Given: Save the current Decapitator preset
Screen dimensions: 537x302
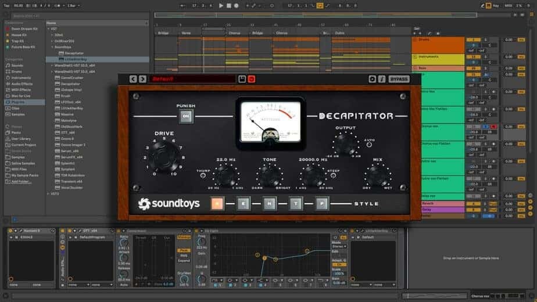Looking at the screenshot, I should 242,79.
